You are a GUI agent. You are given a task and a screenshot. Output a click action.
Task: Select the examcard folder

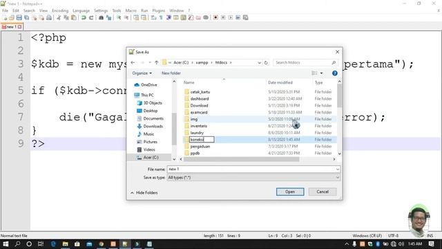tap(199, 112)
